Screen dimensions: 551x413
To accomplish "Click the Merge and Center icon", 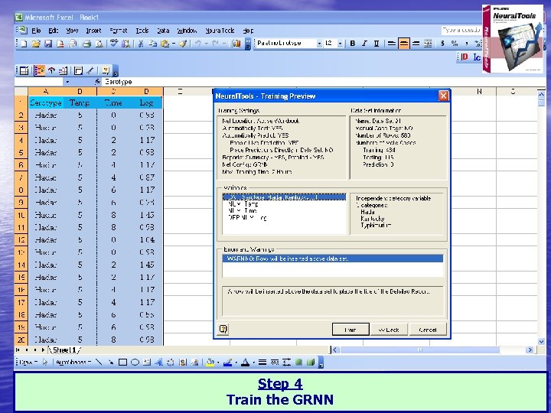I will 428,44.
